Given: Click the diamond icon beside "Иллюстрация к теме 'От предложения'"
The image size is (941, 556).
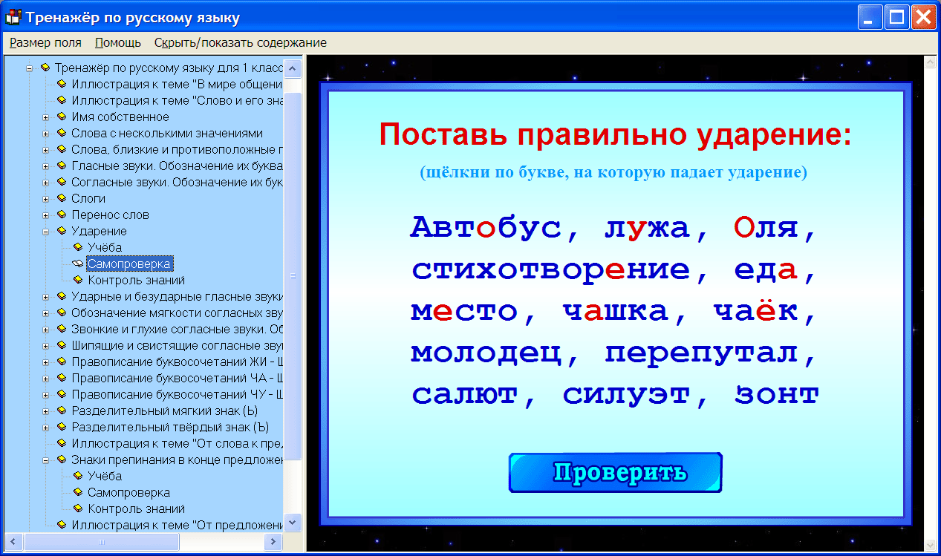Looking at the screenshot, I should coord(63,525).
